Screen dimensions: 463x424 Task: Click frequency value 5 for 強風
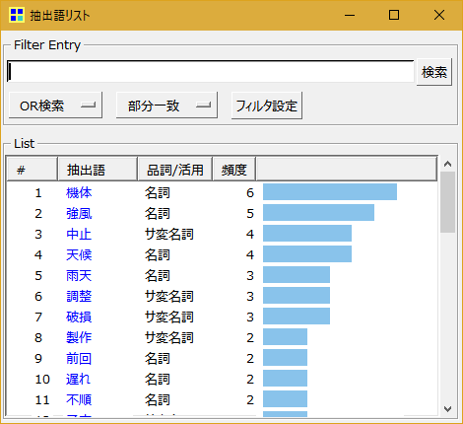coord(250,214)
